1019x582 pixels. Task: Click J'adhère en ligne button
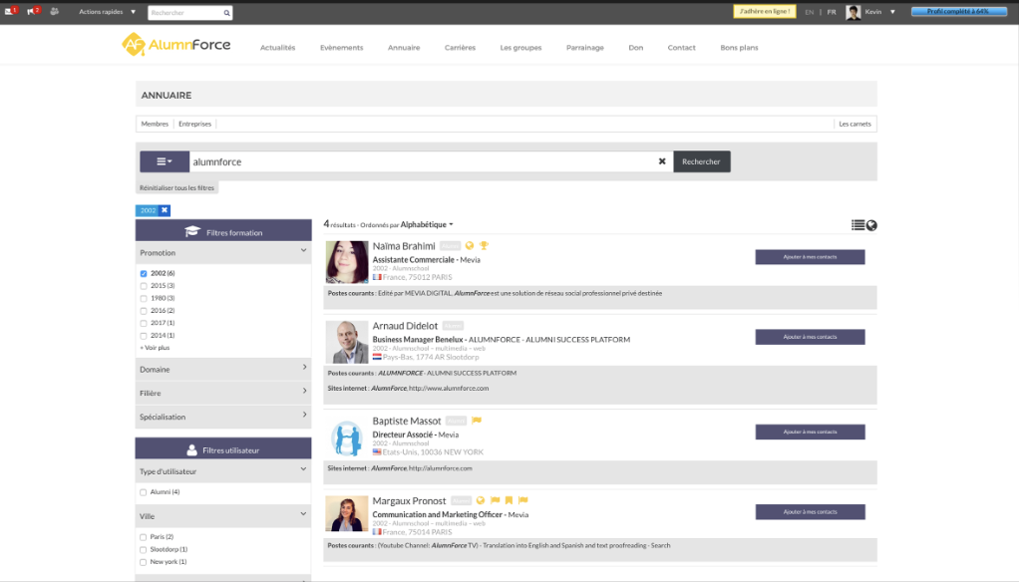coord(764,11)
